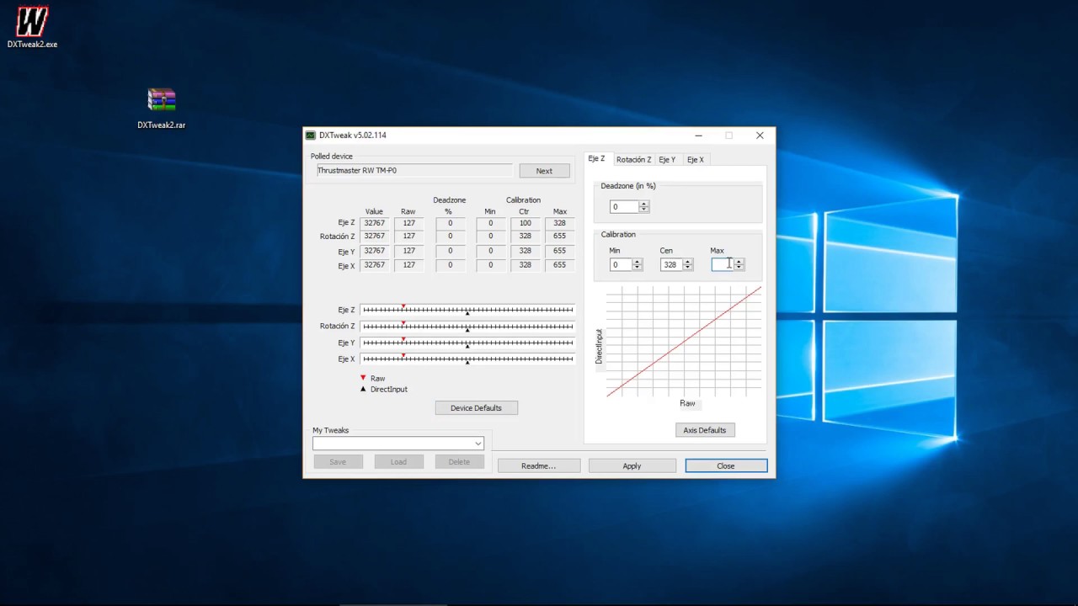The height and width of the screenshot is (606, 1078).
Task: Click the Eje Z Ctr cell 100
Action: (526, 223)
